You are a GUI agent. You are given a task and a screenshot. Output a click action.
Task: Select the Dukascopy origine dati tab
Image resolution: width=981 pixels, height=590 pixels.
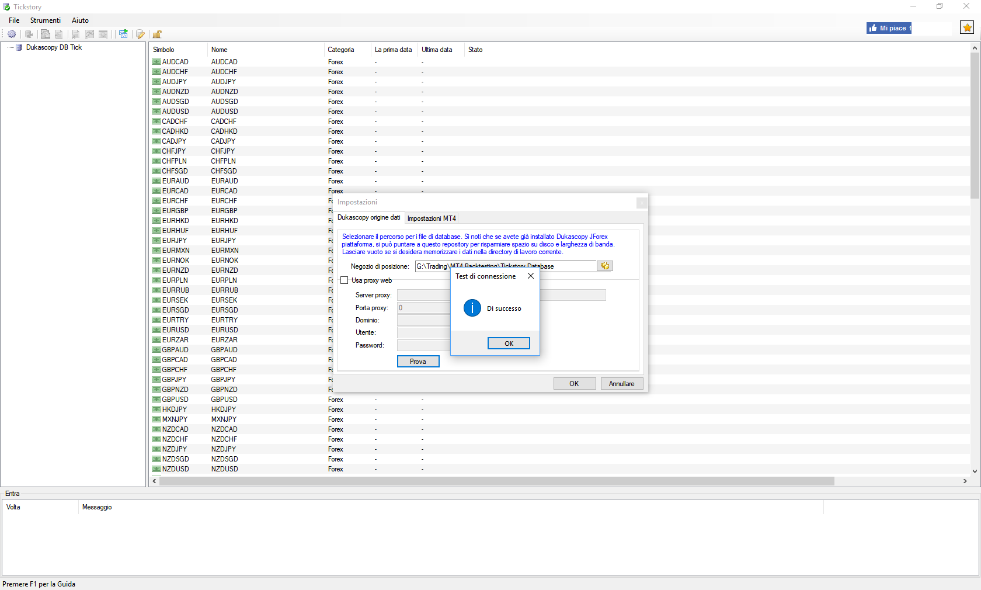tap(369, 217)
